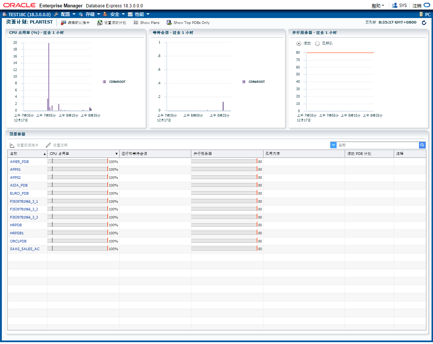Open the 配置 menu
Screen dimensions: 433x344
65,14
